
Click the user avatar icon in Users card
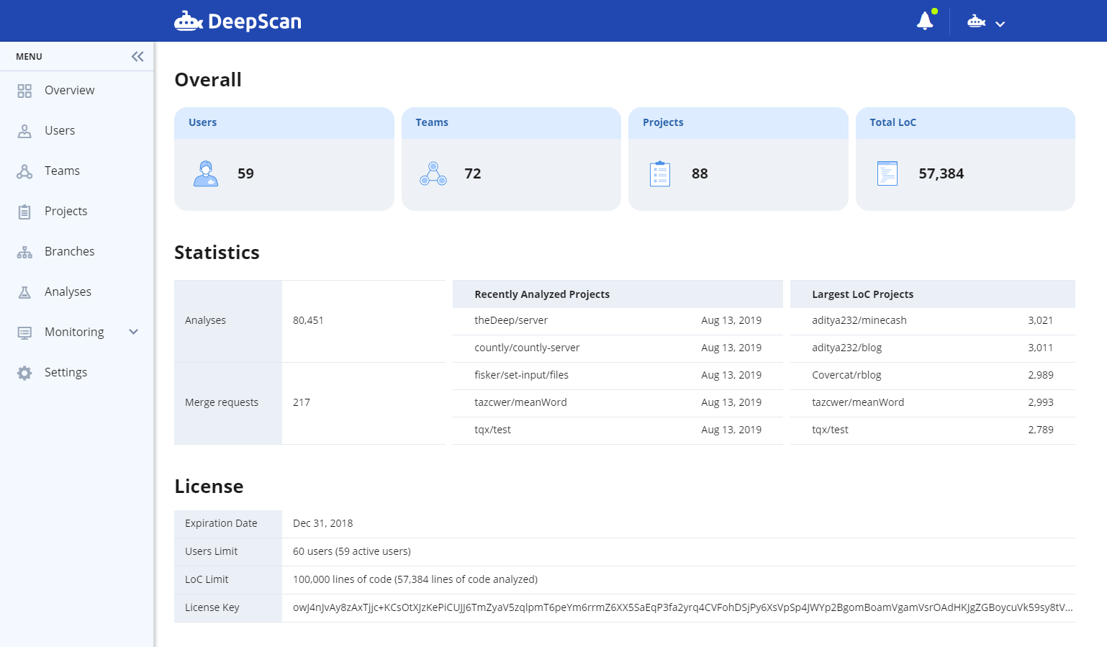206,173
